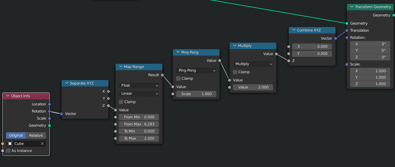Screen dimensions: 395x167
Task: Click the To Max 2.000 field
Action: click(x=139, y=138)
